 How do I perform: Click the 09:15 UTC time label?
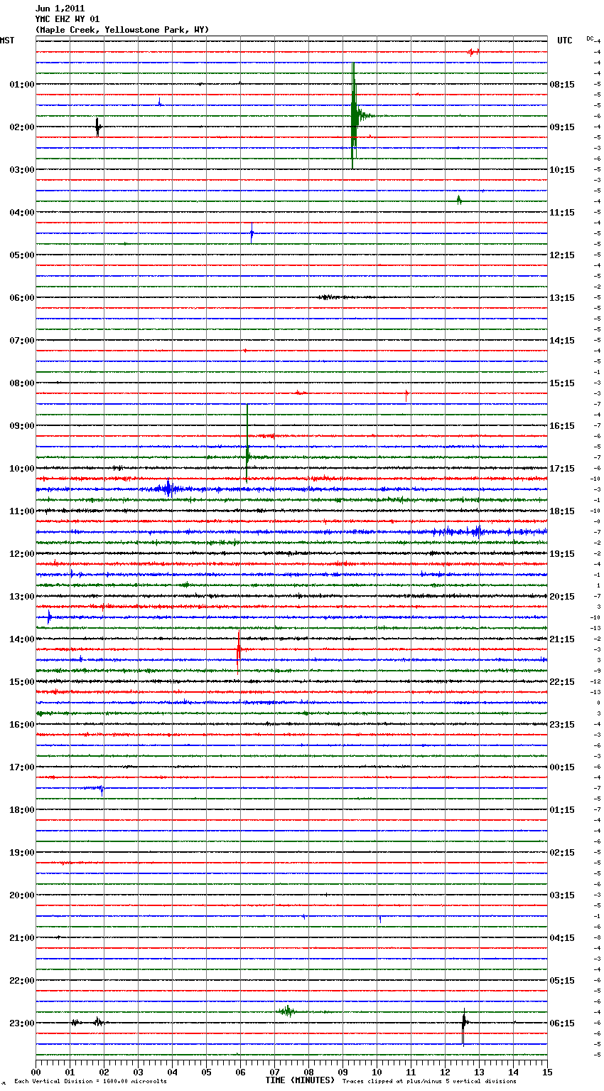click(562, 127)
